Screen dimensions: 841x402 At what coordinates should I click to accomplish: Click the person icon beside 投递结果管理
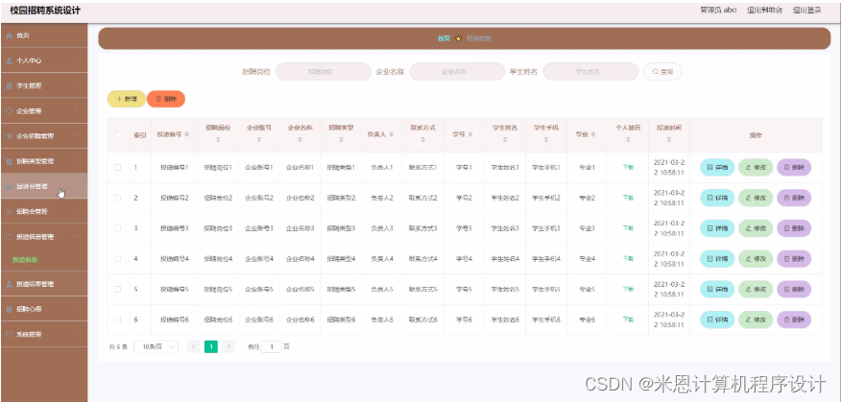9,284
